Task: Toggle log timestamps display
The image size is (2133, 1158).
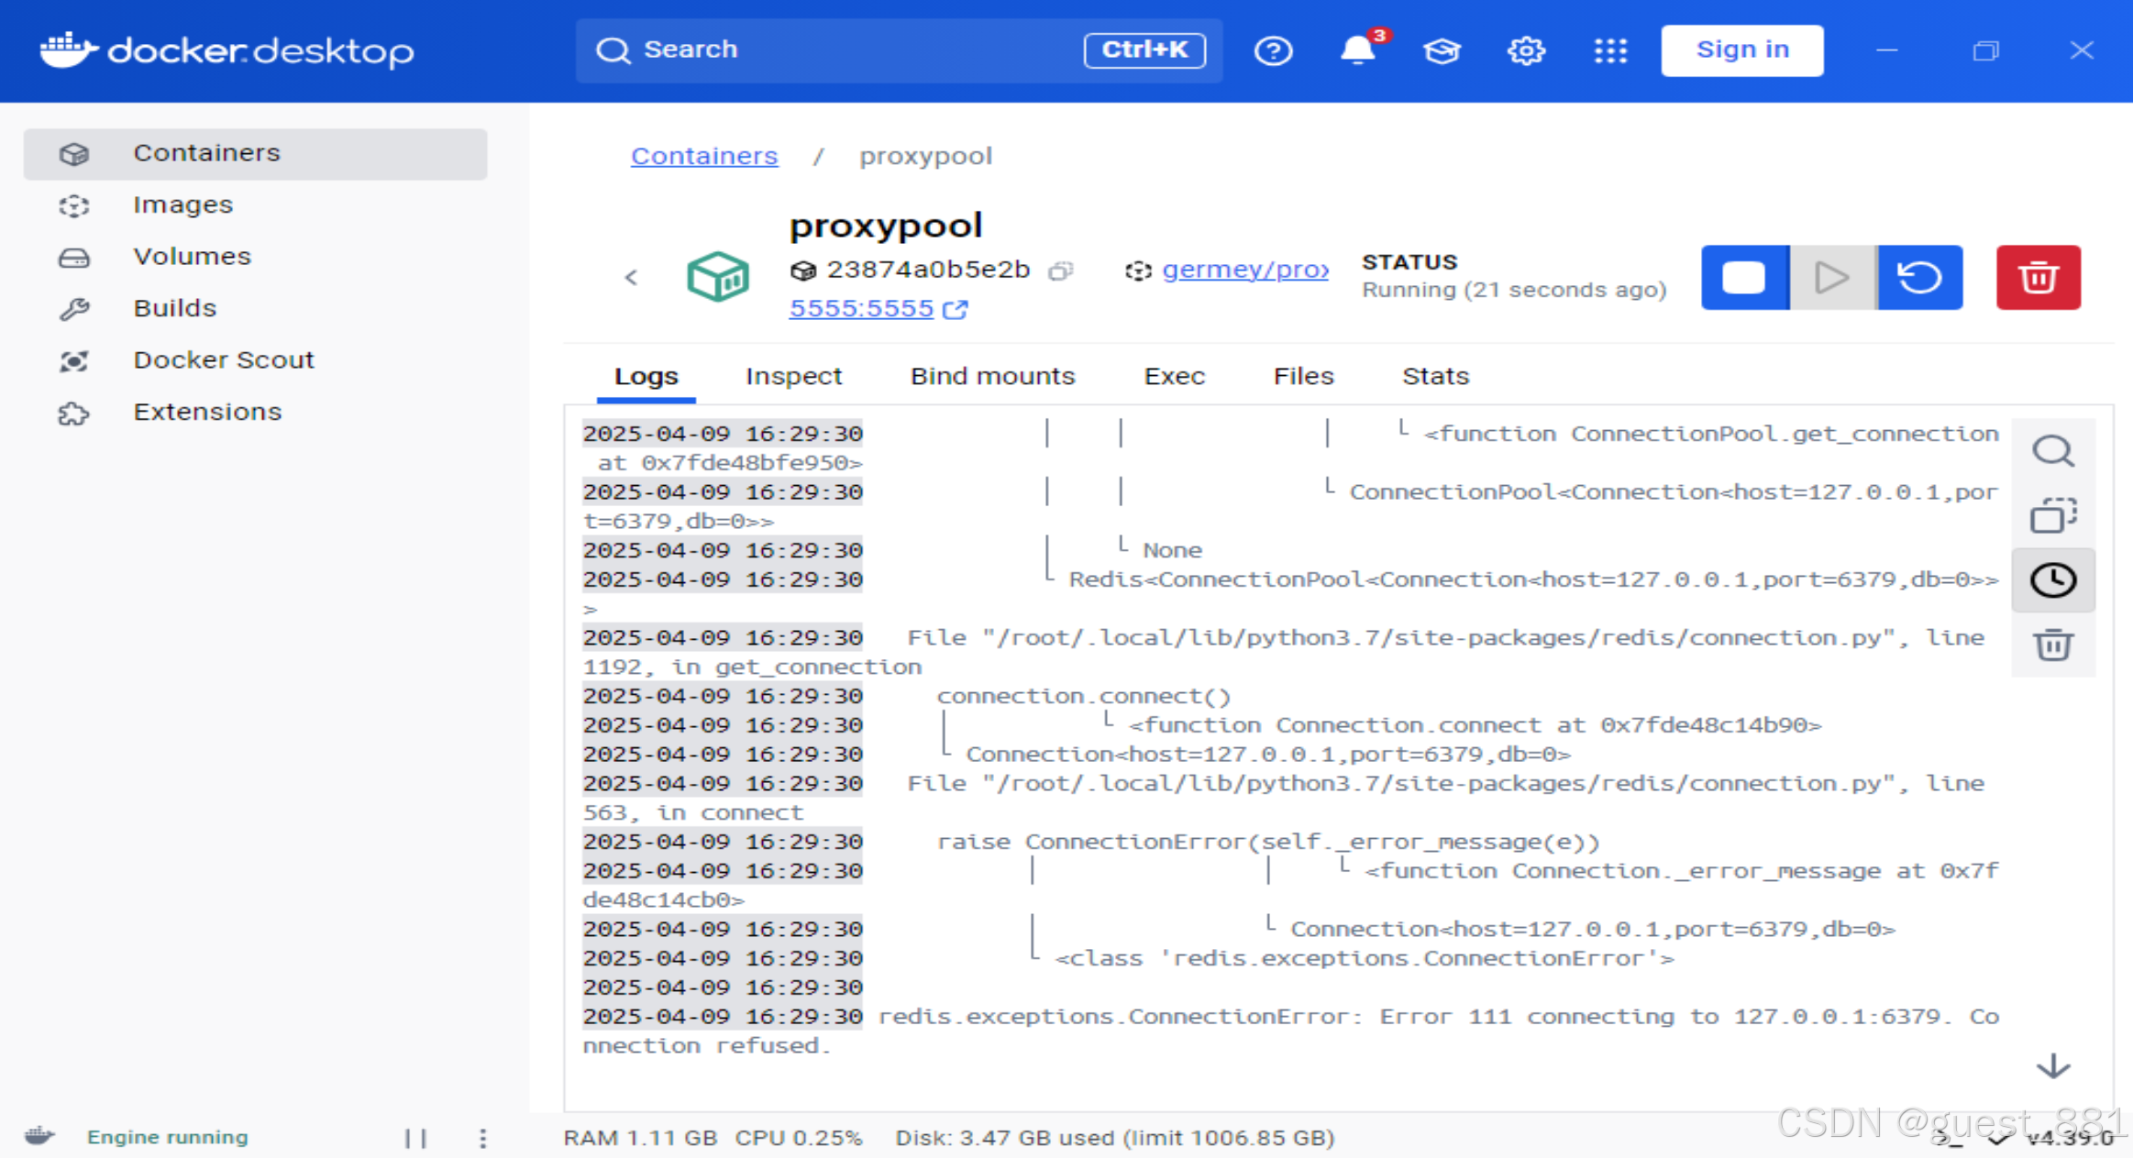Action: pos(2052,579)
